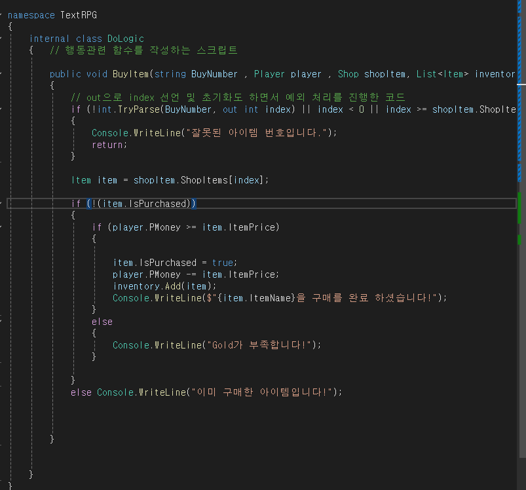Click 'else' before the final Console.WriteLine
526x490 pixels.
point(81,392)
